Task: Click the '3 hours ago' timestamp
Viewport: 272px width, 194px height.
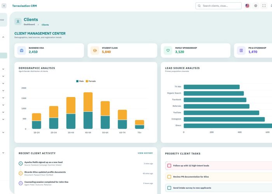Action: coord(148,183)
